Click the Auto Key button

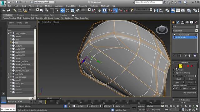tap(142, 106)
